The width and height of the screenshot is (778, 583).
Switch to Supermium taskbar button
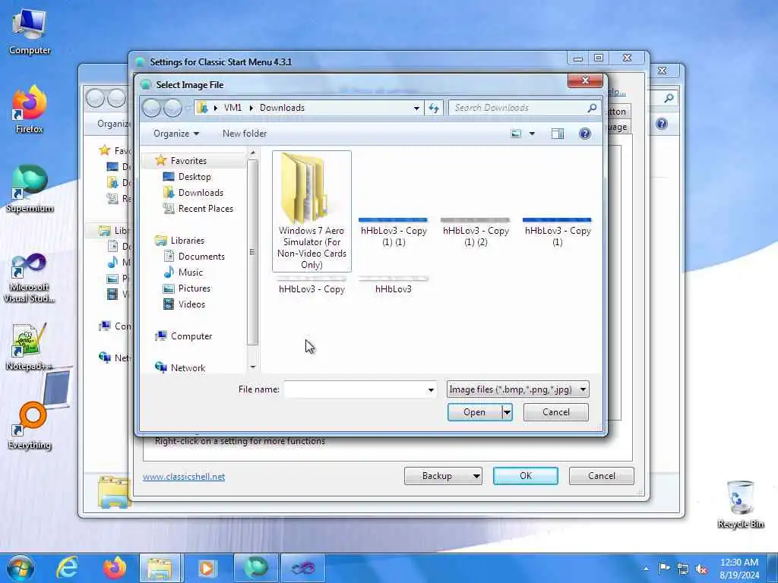click(255, 568)
